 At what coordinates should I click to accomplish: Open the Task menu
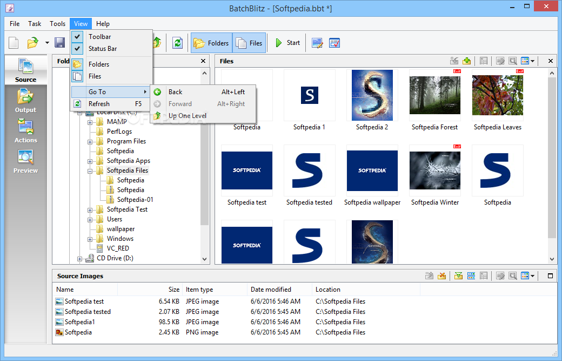pos(35,24)
